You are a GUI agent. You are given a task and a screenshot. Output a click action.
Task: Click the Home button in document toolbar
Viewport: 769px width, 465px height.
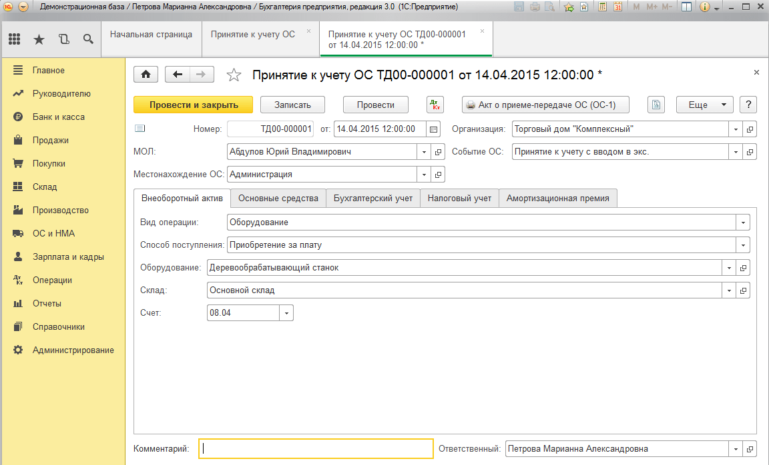coord(146,75)
